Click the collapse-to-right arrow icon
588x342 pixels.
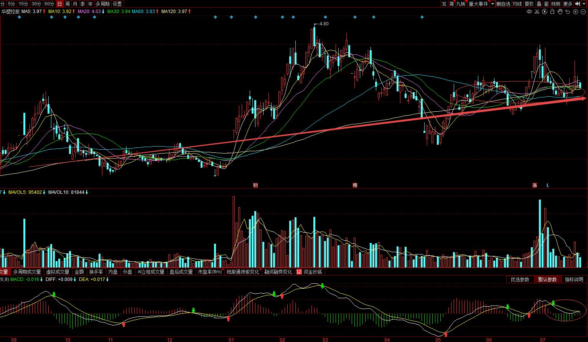pos(578,4)
